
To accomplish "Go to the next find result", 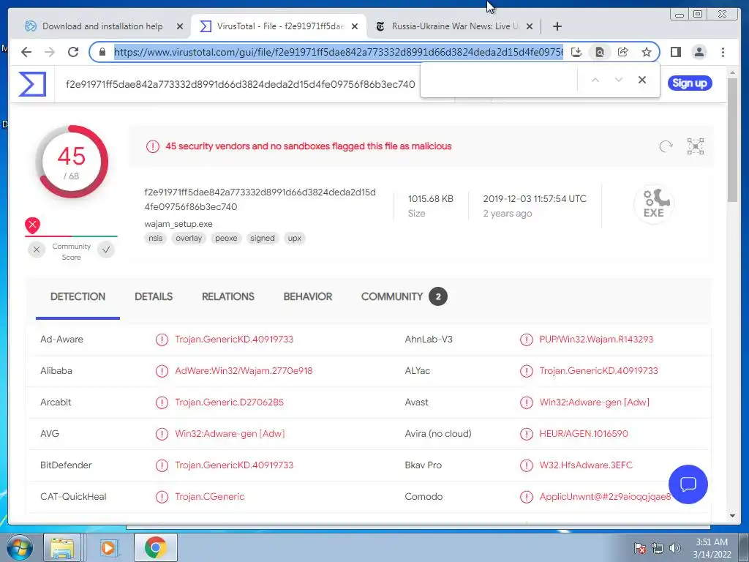I will click(x=619, y=80).
